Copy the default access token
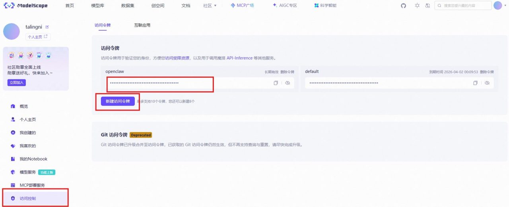Screen dimensions: 509x207 point(475,83)
